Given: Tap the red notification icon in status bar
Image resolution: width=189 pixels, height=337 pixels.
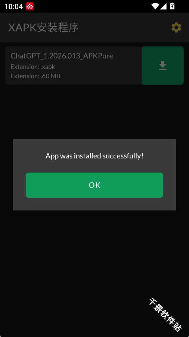Looking at the screenshot, I should (x=30, y=6).
